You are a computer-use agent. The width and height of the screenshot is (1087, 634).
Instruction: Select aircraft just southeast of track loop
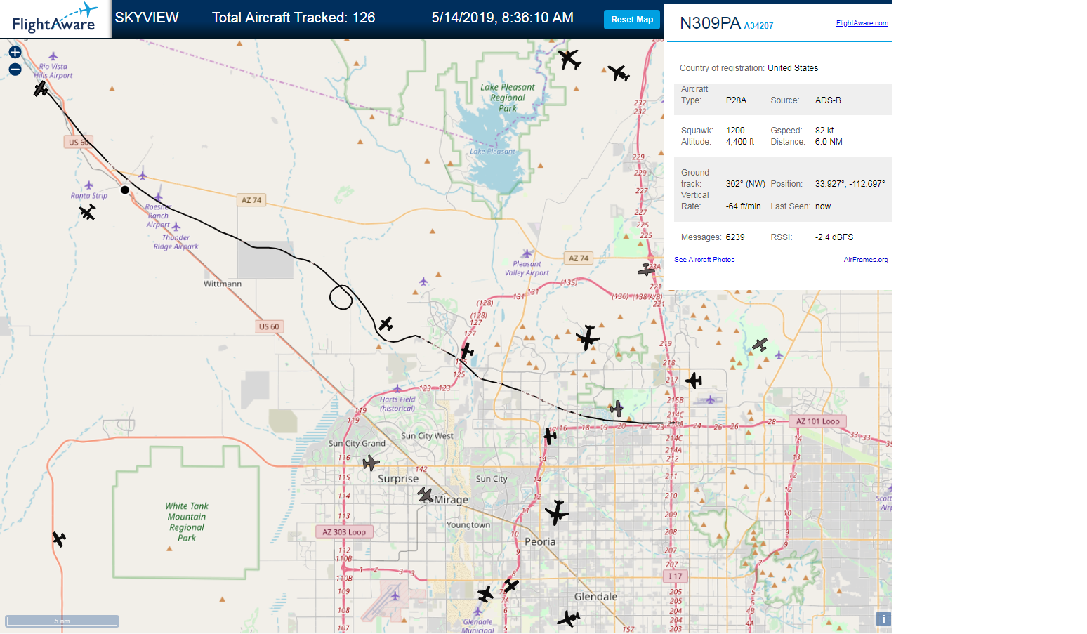386,324
